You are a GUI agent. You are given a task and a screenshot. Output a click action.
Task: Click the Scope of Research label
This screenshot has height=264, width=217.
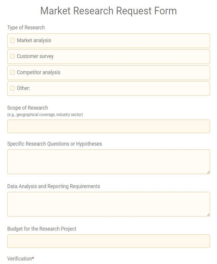tap(28, 108)
